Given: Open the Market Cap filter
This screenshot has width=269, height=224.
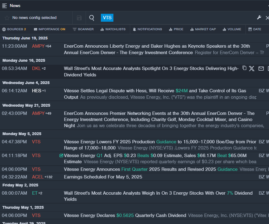Looking at the screenshot, I should click(x=203, y=29).
